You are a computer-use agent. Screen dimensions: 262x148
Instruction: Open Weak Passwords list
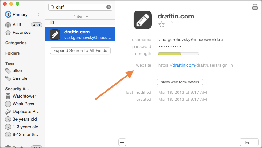pos(22,104)
